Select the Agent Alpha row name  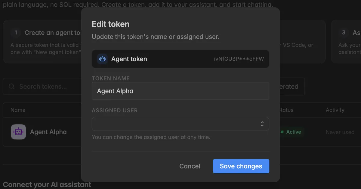point(48,132)
